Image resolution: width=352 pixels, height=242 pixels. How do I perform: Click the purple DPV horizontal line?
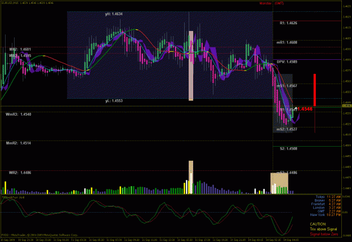(x=307, y=60)
